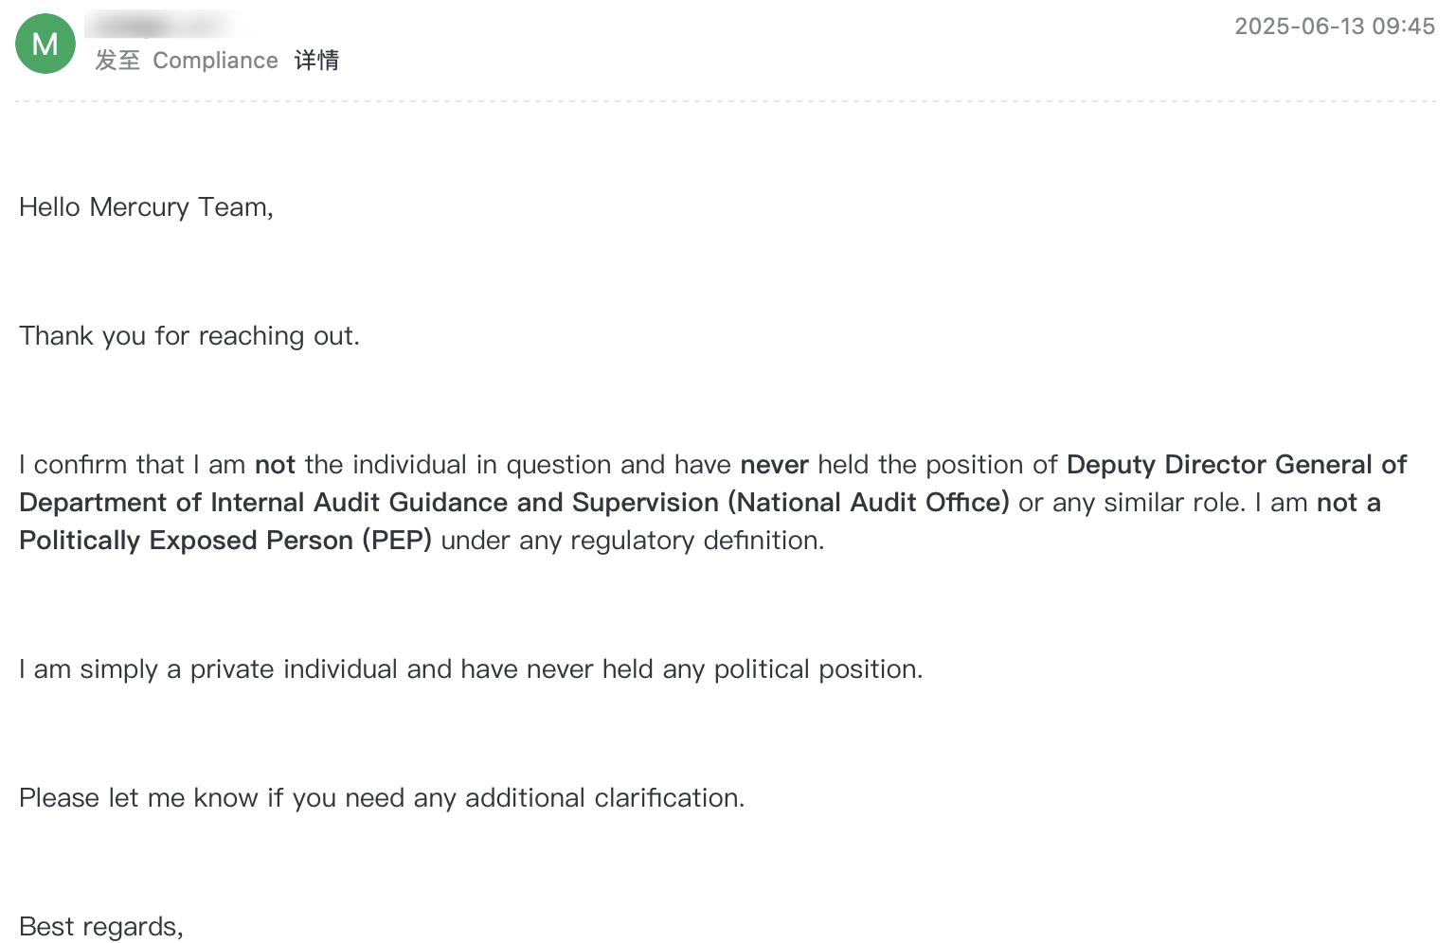Image resolution: width=1455 pixels, height=943 pixels.
Task: Click bold Department of Internal Audit Guidance text
Action: tap(263, 503)
